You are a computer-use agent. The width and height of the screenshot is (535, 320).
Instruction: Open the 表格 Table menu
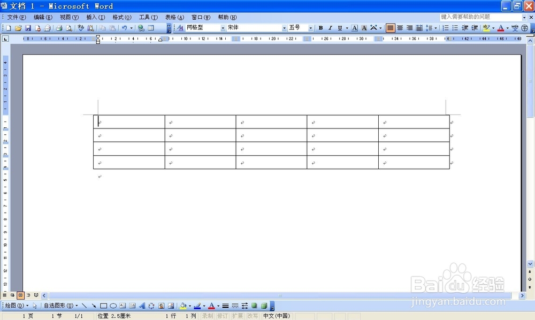click(x=174, y=17)
